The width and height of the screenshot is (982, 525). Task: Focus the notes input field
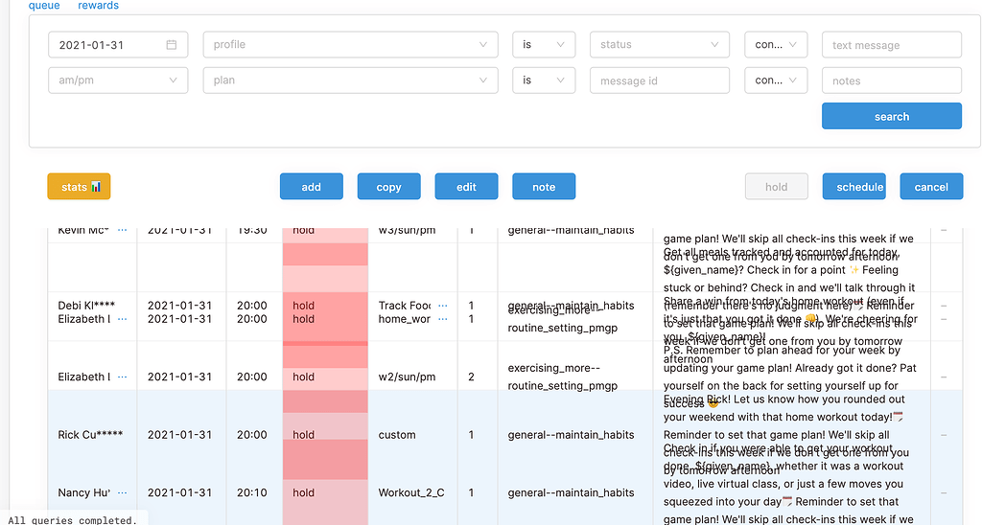pyautogui.click(x=892, y=80)
